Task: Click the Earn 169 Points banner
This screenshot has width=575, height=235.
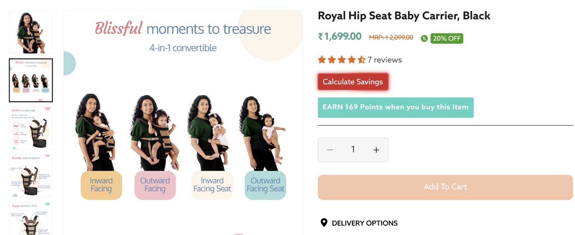Action: click(395, 107)
